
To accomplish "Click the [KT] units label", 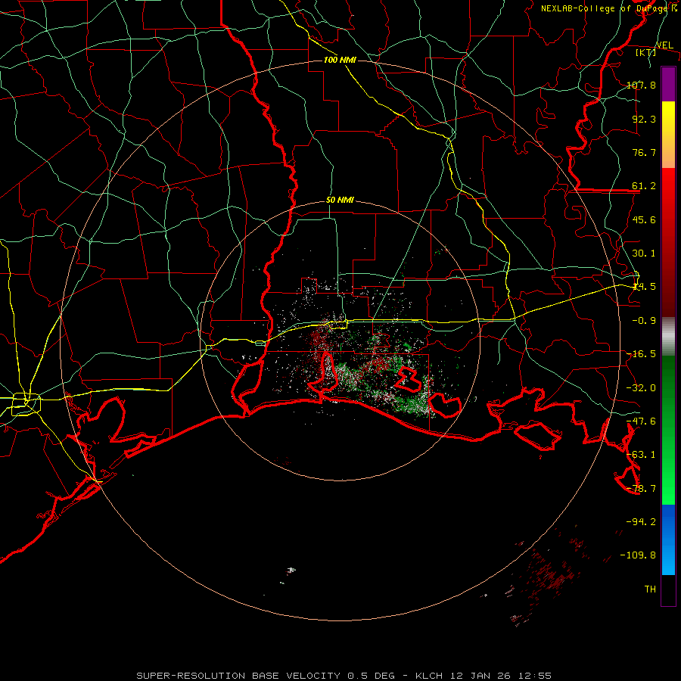I will tap(646, 52).
